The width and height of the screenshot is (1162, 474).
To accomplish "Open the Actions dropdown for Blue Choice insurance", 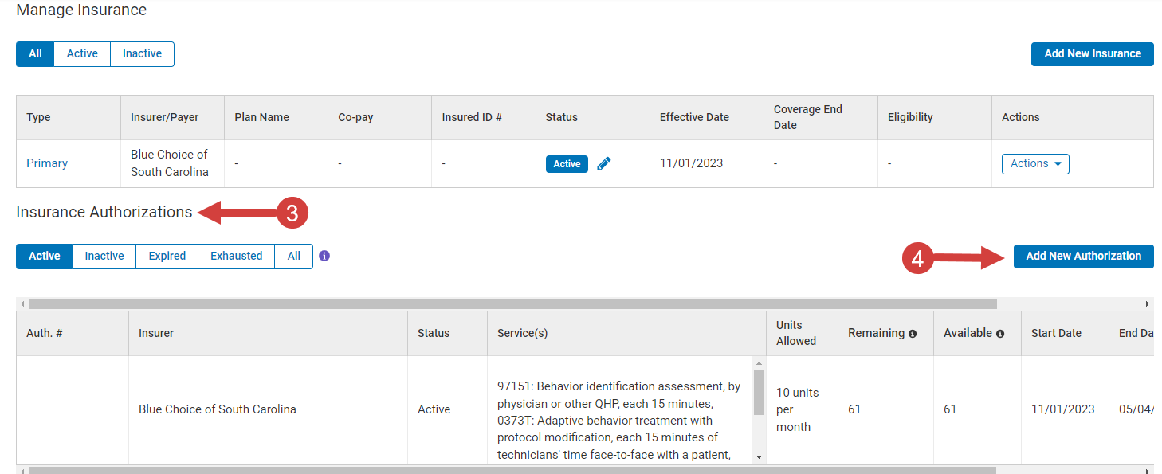I will click(1034, 163).
